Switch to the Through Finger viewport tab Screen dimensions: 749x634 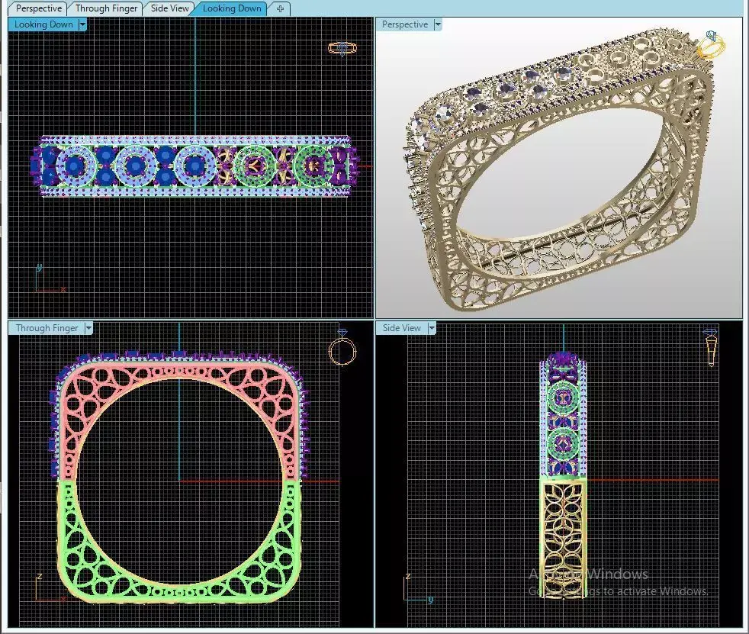click(106, 8)
